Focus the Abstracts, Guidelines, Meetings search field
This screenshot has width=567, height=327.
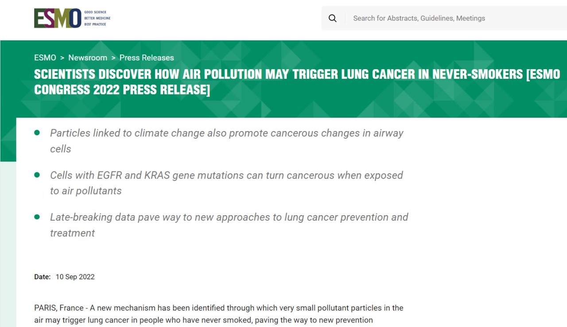(x=443, y=18)
